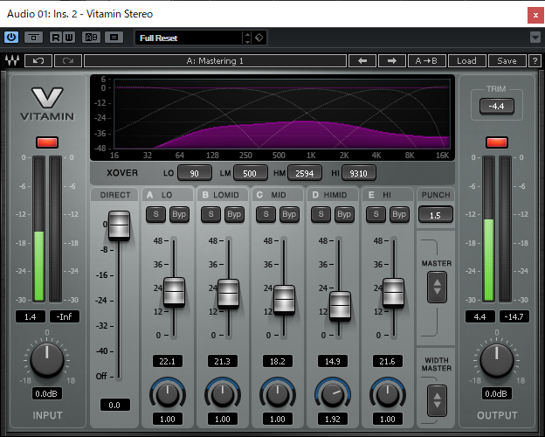
Task: Solo the C MID band
Action: click(266, 214)
